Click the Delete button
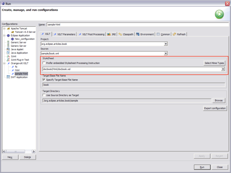The width and height of the screenshot is (231, 173). pyautogui.click(x=28, y=157)
